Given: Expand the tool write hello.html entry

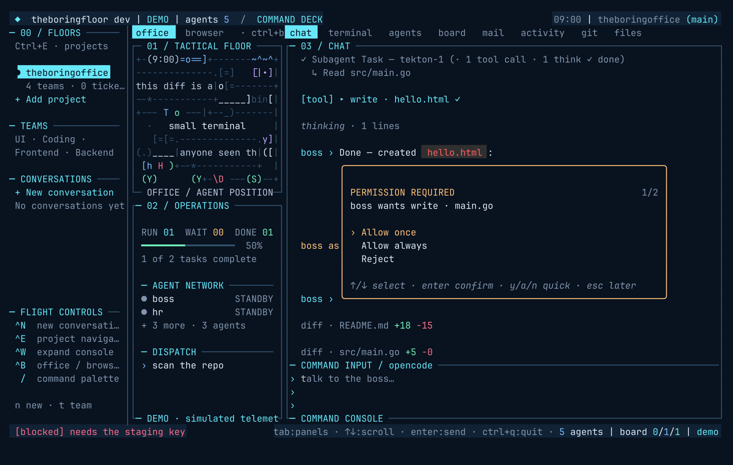Looking at the screenshot, I should pos(381,99).
